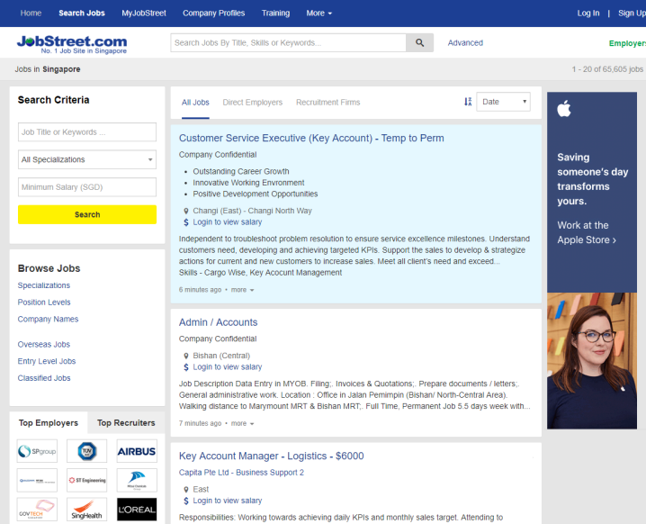Open the GovTech employer logo
Image resolution: width=646 pixels, height=524 pixels.
click(x=37, y=510)
